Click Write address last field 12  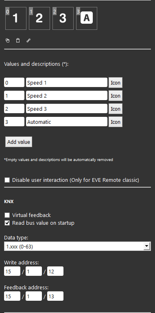click(x=55, y=271)
